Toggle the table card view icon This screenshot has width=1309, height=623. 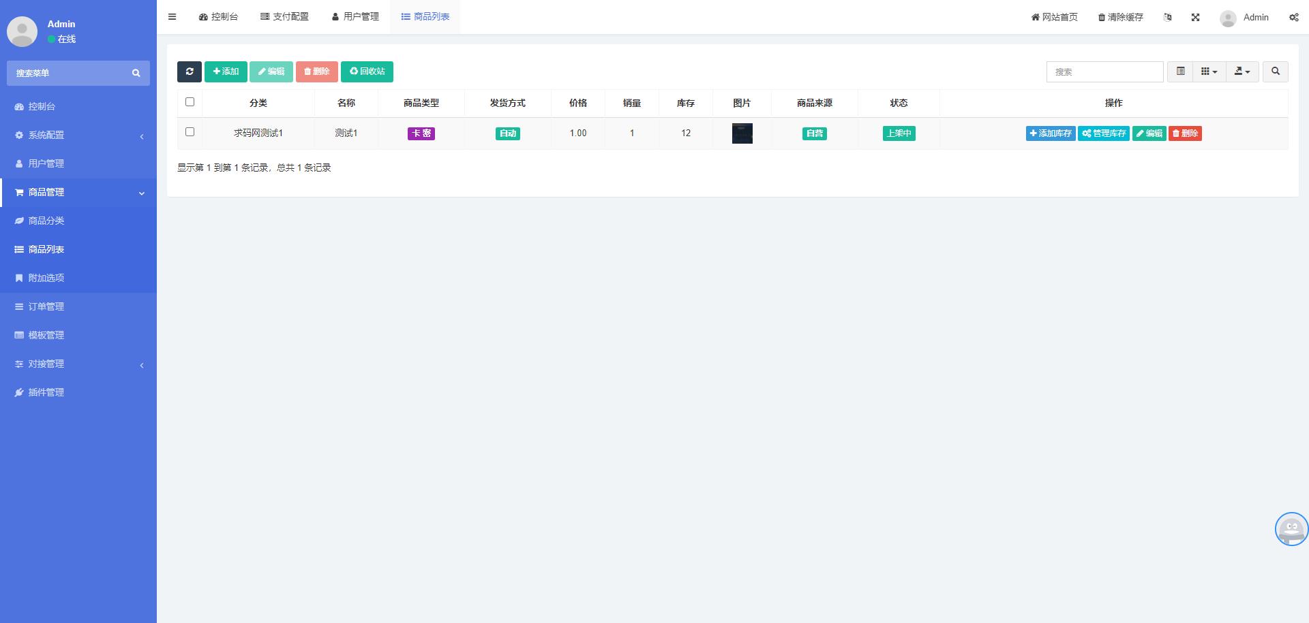(x=1180, y=71)
